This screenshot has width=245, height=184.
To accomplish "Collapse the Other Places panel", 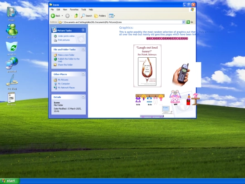I will coord(83,74).
